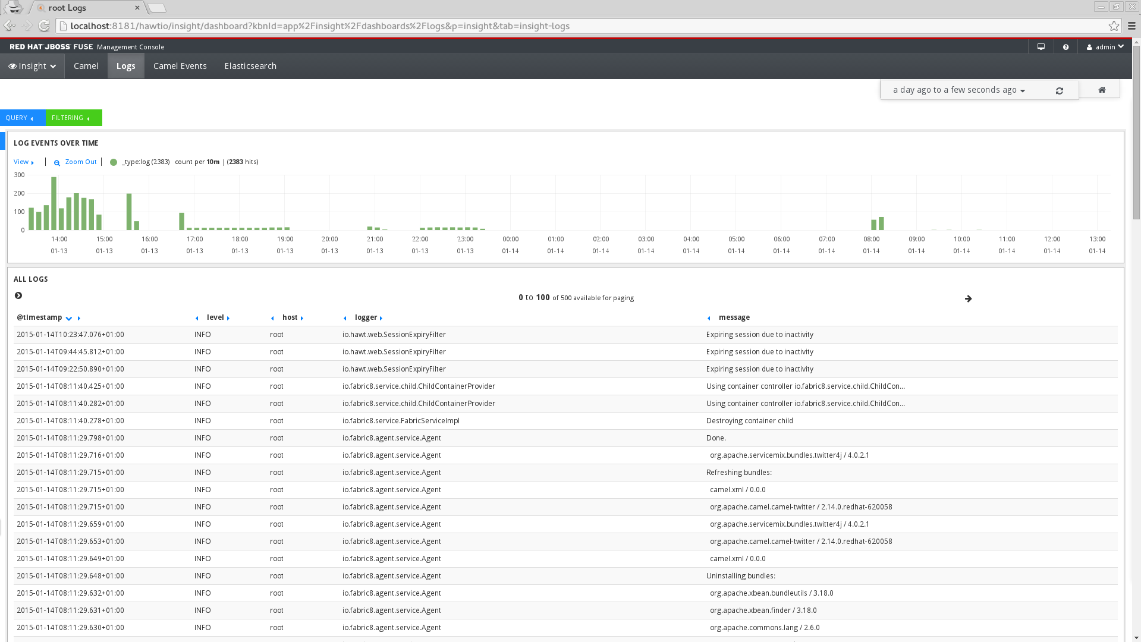The height and width of the screenshot is (642, 1141).
Task: Move the @timestamp column right
Action: pyautogui.click(x=79, y=319)
